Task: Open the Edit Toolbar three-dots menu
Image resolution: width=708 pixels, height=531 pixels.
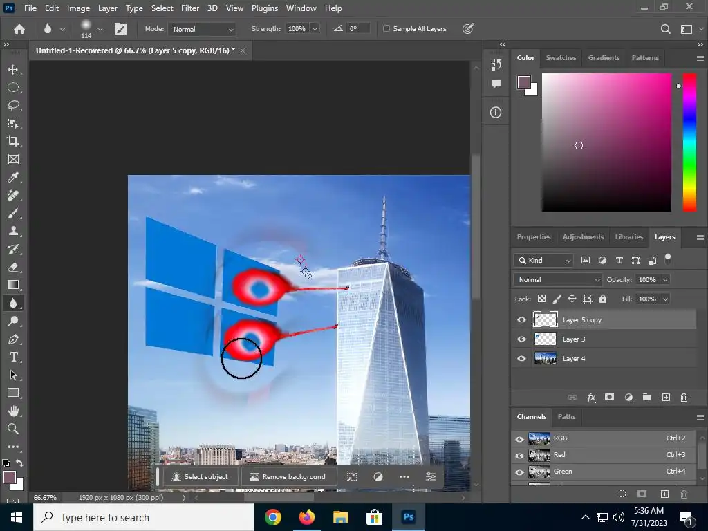Action: coord(13,447)
